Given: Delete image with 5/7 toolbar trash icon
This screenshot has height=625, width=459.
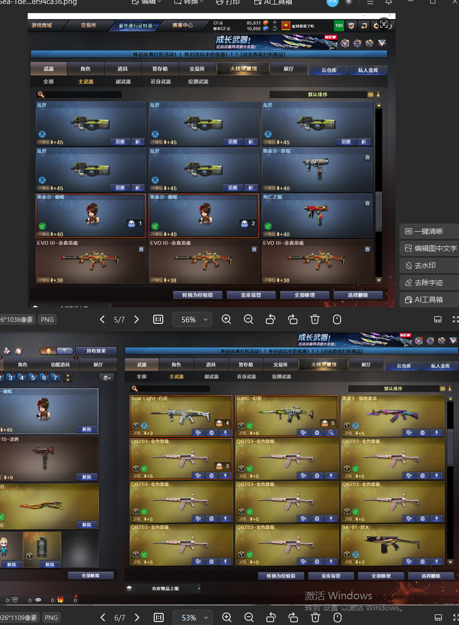Looking at the screenshot, I should point(315,319).
